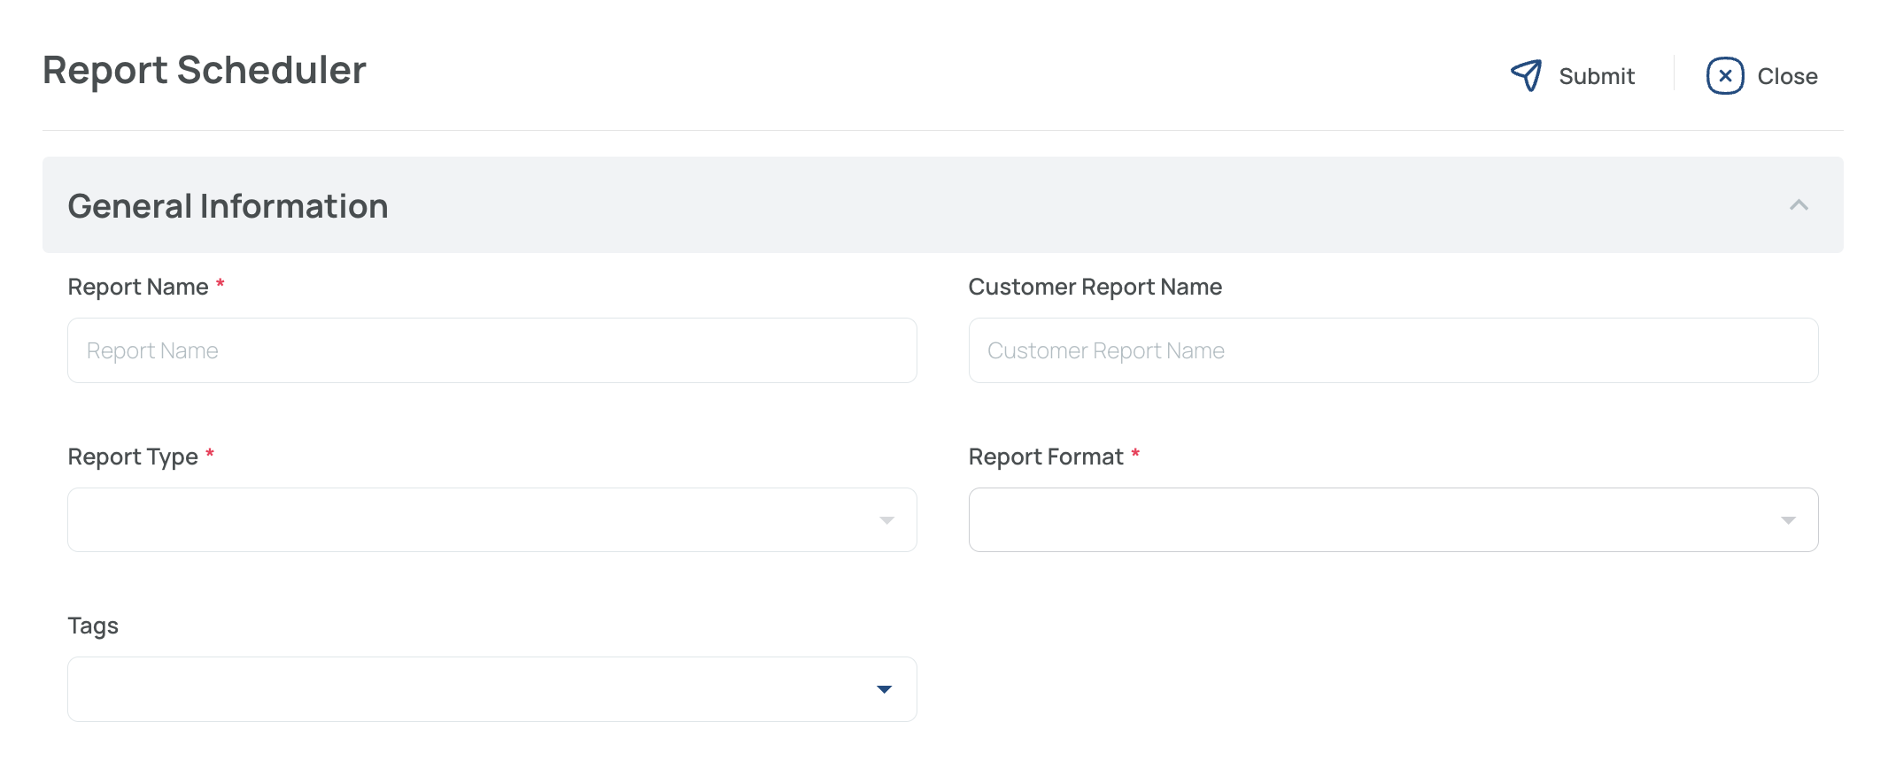Screen dimensions: 1888x768
Task: Focus the Customer Report Name input field
Action: tap(1392, 350)
